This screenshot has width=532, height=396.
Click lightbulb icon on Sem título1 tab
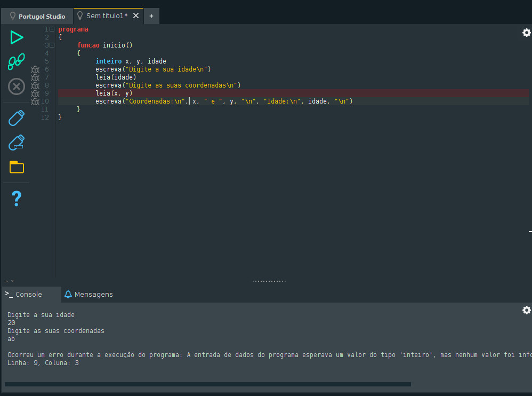(x=80, y=15)
